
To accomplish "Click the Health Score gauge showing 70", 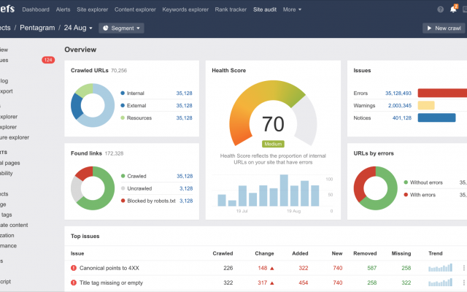I will pos(273,113).
